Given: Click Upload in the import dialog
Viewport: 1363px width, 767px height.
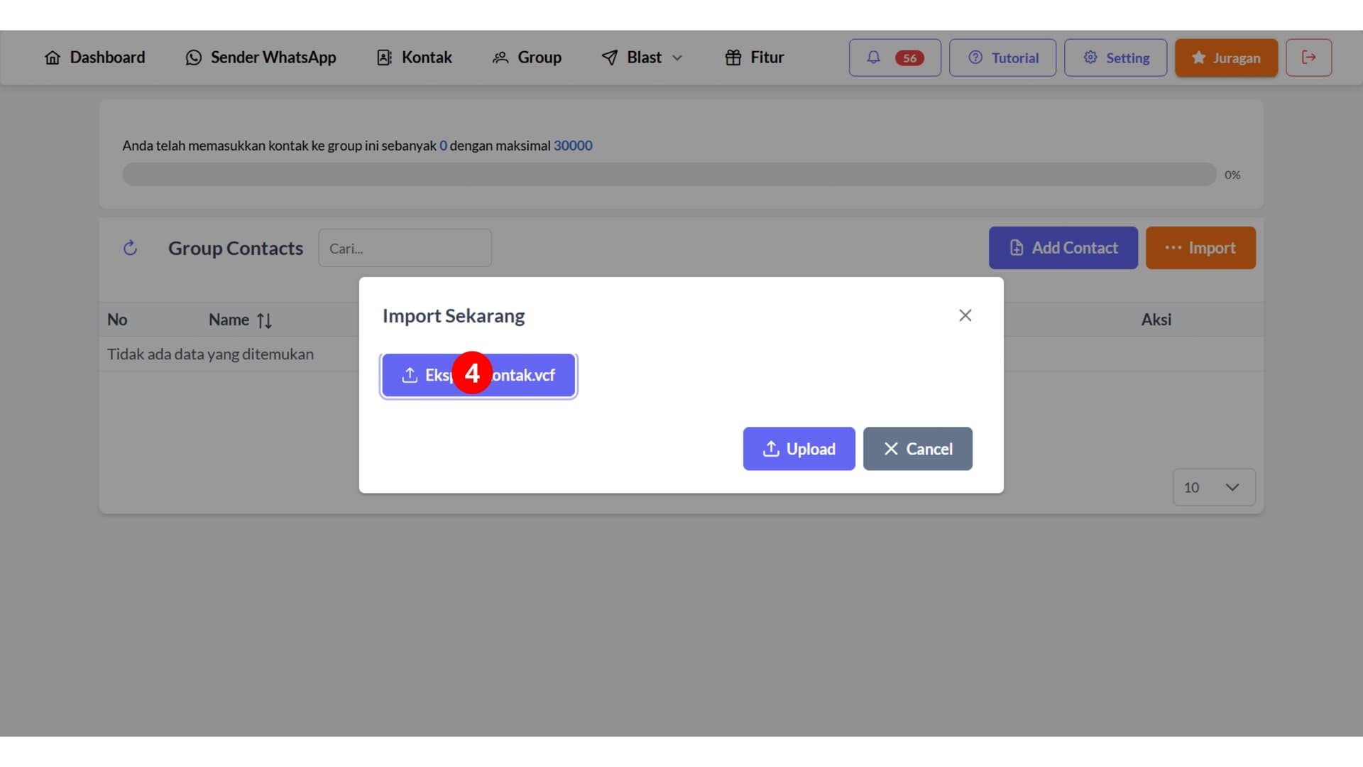Looking at the screenshot, I should 799,449.
